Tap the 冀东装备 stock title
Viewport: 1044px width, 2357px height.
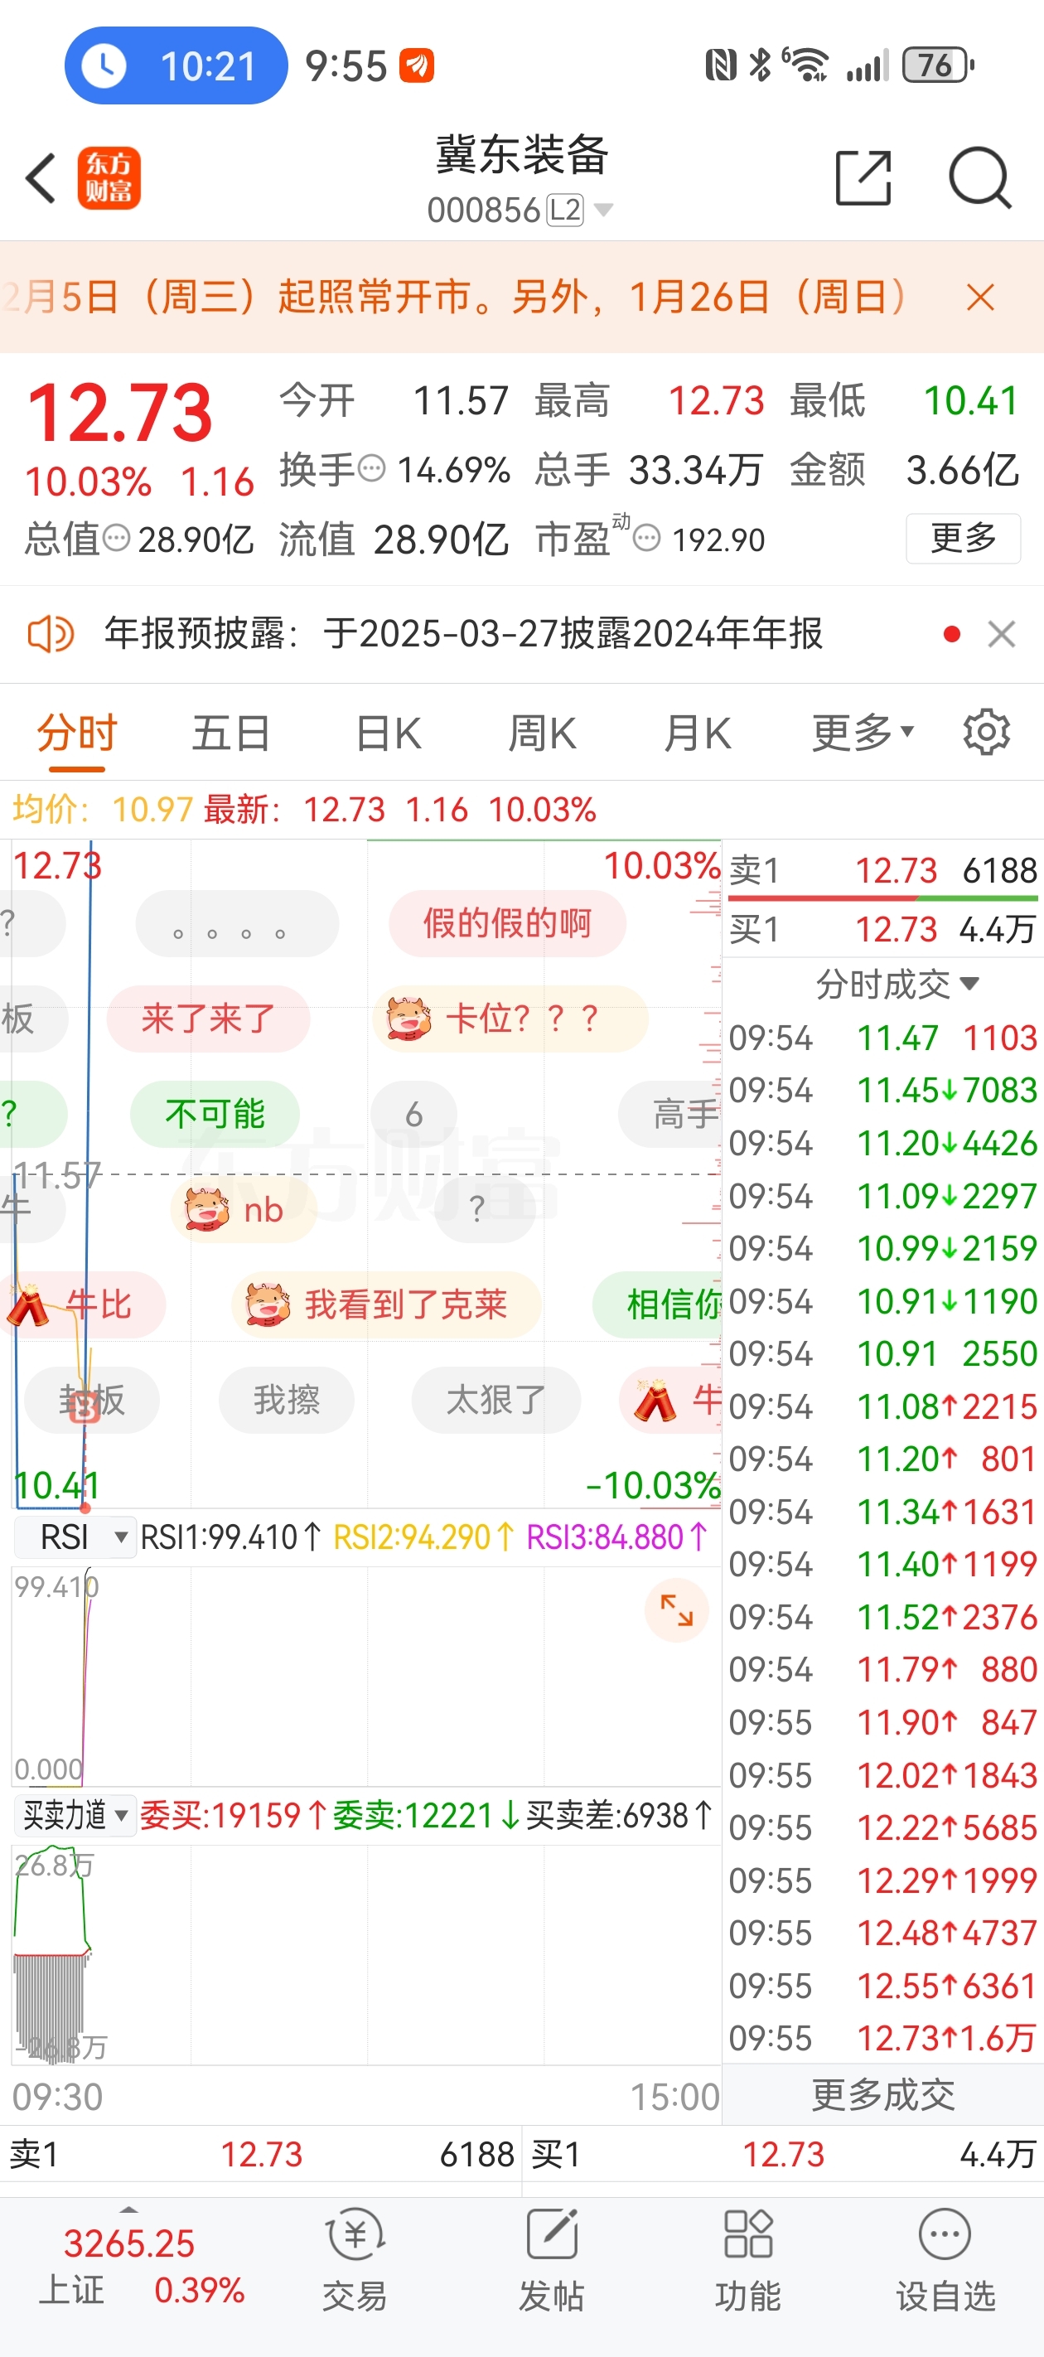click(521, 155)
